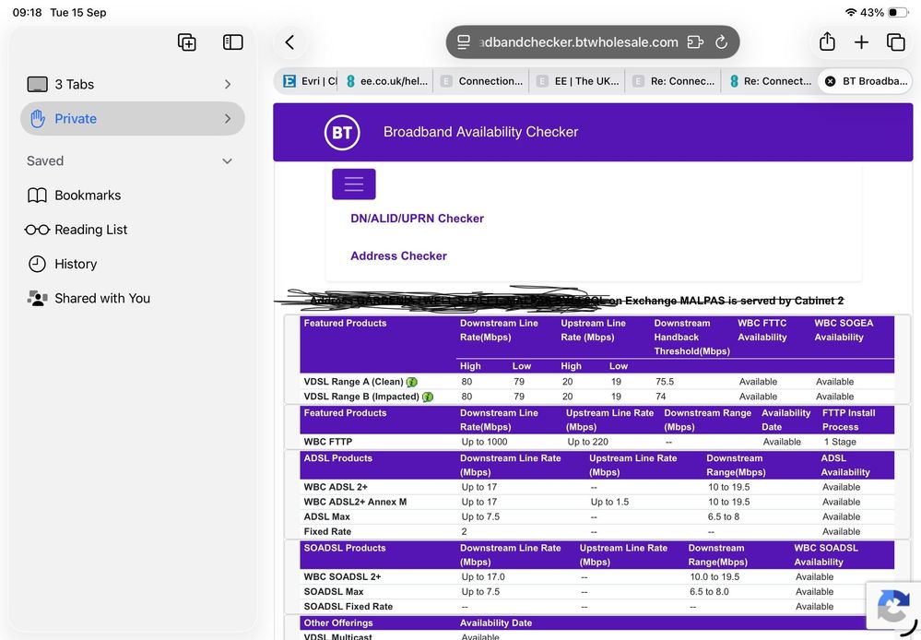Add a new tab
The height and width of the screenshot is (640, 921).
(x=861, y=42)
